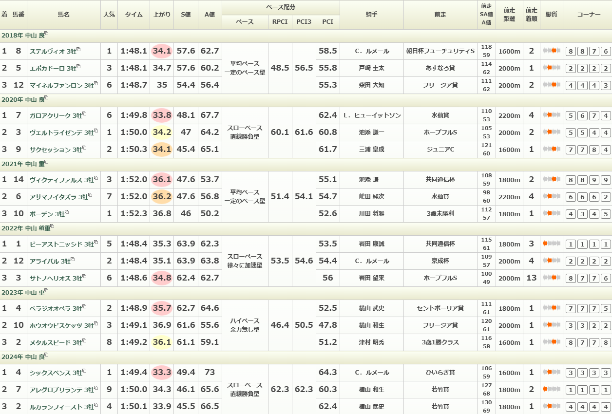Click the RPCI column header

280,22
